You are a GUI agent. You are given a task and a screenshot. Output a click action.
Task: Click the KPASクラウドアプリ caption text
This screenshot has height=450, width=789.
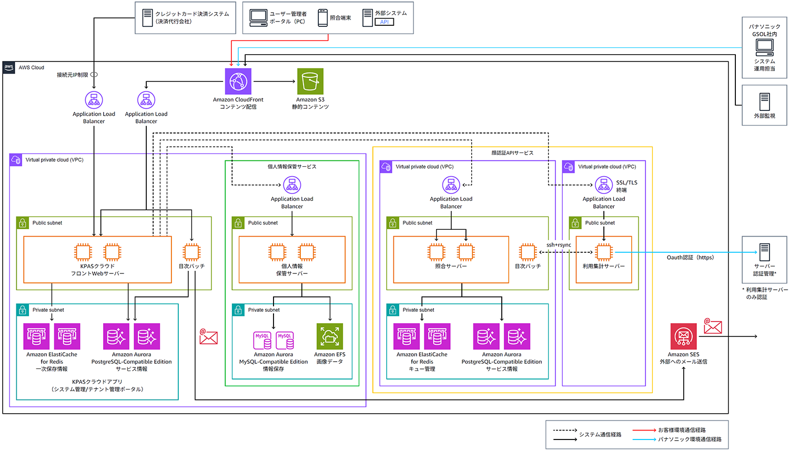(97, 385)
